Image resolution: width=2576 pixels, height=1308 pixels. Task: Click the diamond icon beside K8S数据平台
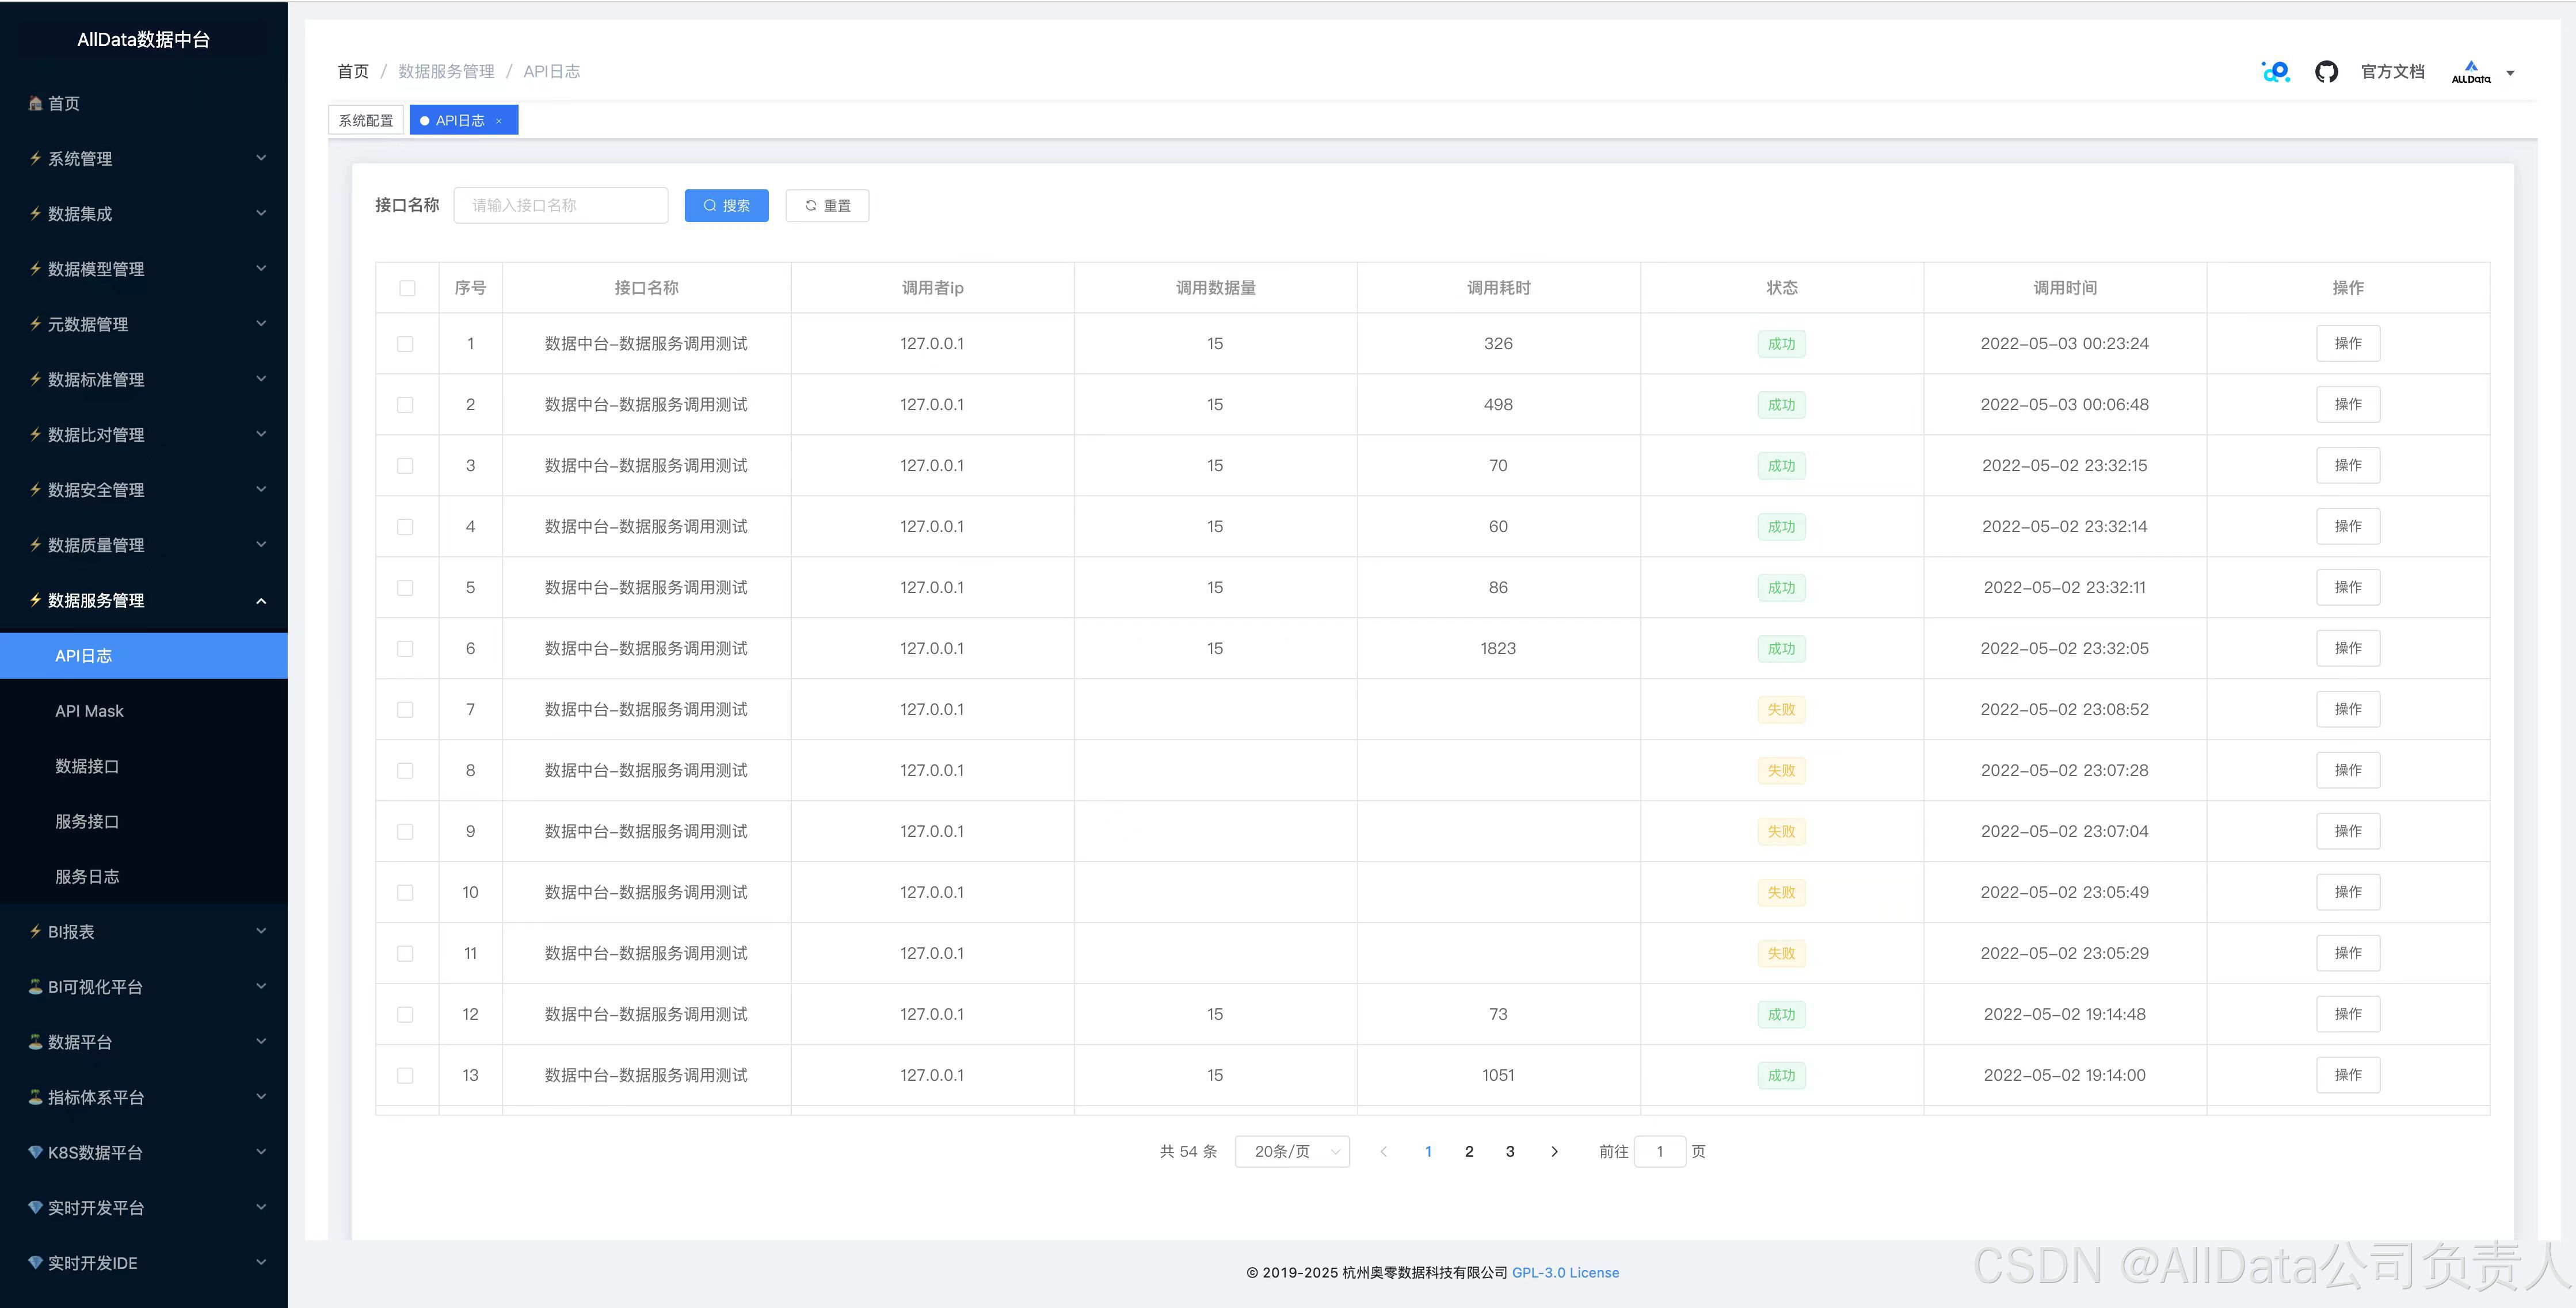pos(36,1152)
